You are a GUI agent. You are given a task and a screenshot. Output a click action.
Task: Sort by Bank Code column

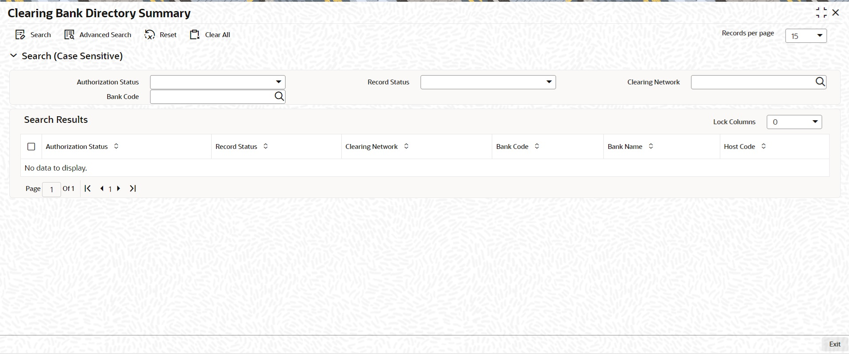(x=537, y=146)
